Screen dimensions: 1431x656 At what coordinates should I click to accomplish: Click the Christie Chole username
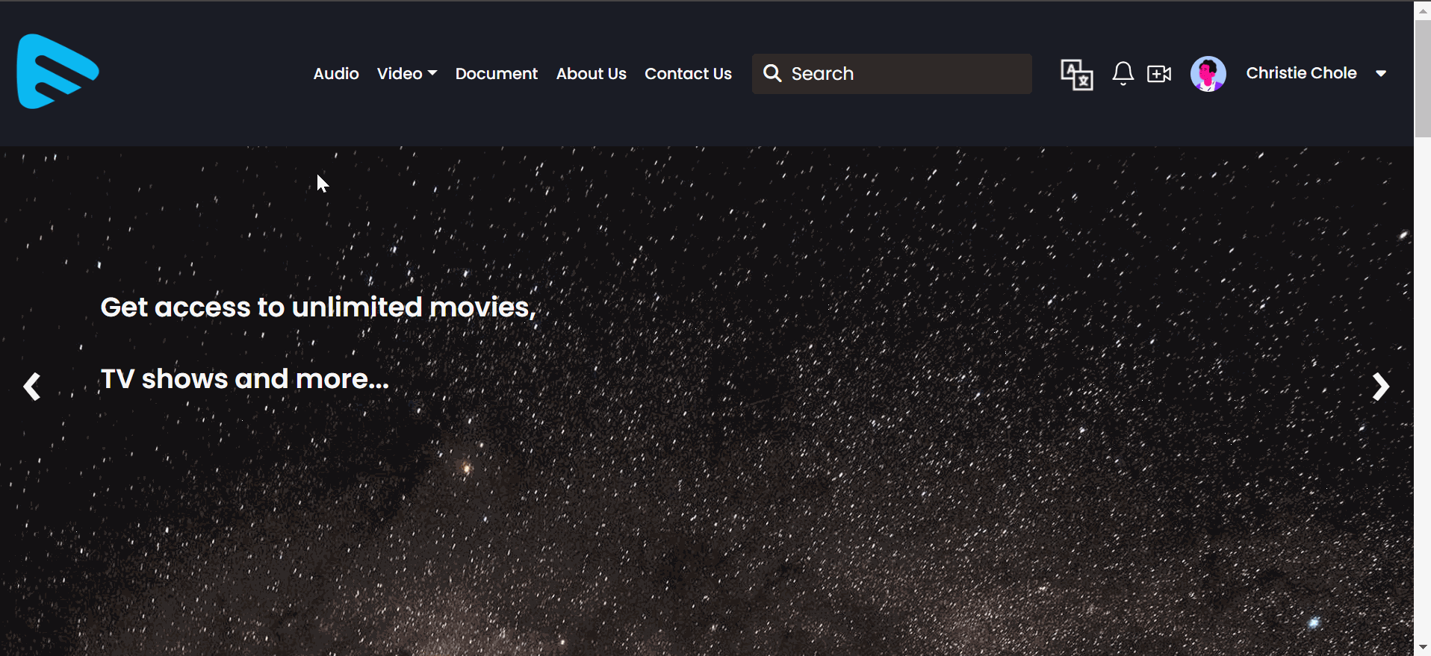pyautogui.click(x=1300, y=73)
